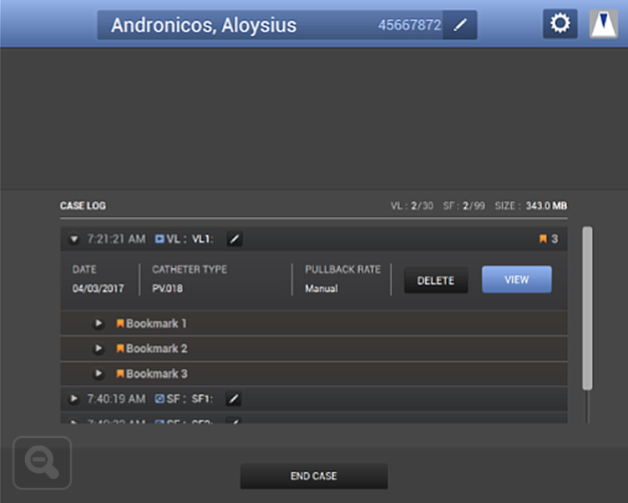Click the CATHETER TYPE label
This screenshot has width=628, height=503.
coord(190,269)
